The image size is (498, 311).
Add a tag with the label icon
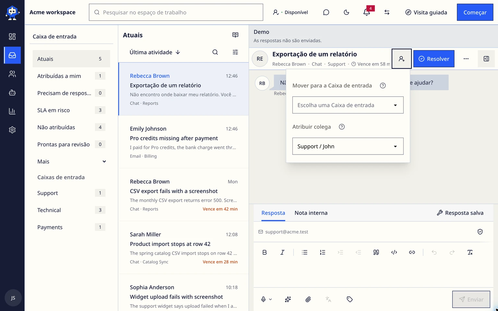tap(350, 299)
